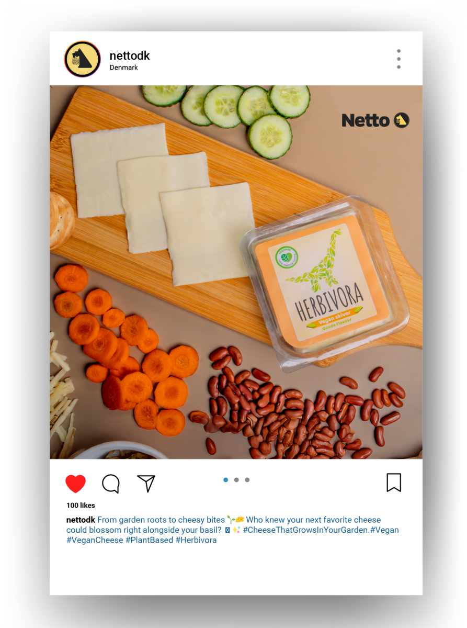Open the #Herbivora hashtag
This screenshot has width=467, height=628.
pyautogui.click(x=196, y=540)
